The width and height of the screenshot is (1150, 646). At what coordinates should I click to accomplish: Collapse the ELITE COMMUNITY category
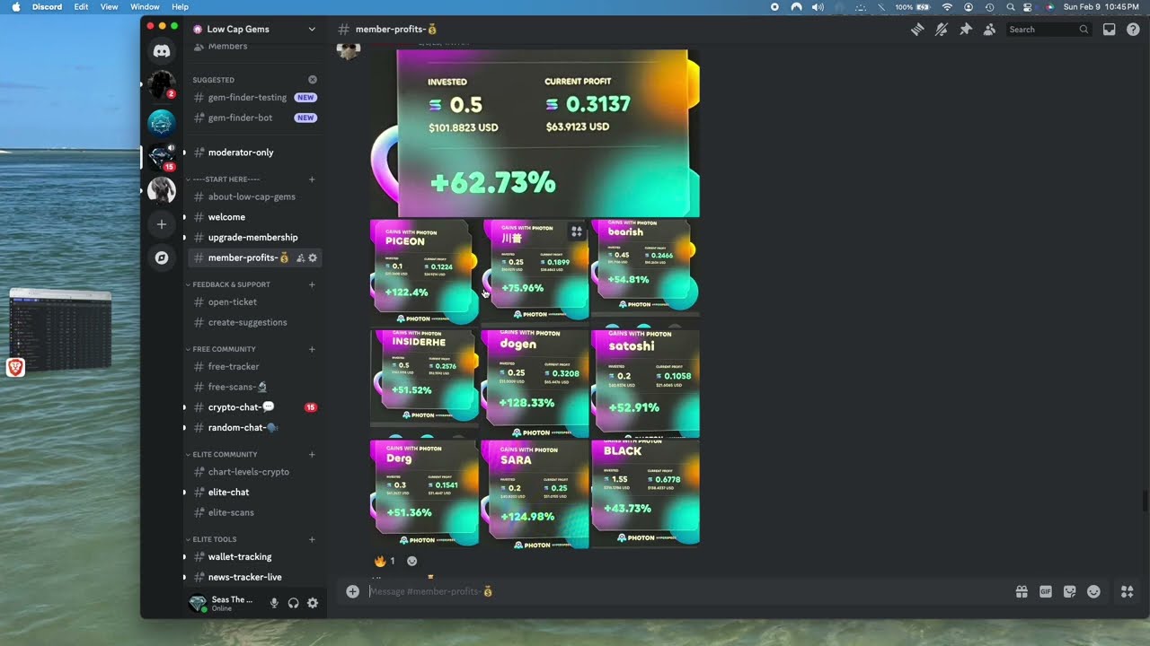click(x=223, y=455)
